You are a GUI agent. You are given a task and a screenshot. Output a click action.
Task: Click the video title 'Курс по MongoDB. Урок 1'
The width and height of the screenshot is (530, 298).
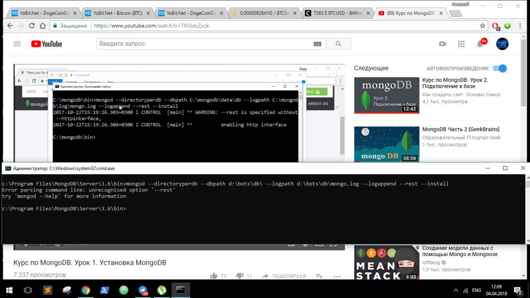[90, 263]
